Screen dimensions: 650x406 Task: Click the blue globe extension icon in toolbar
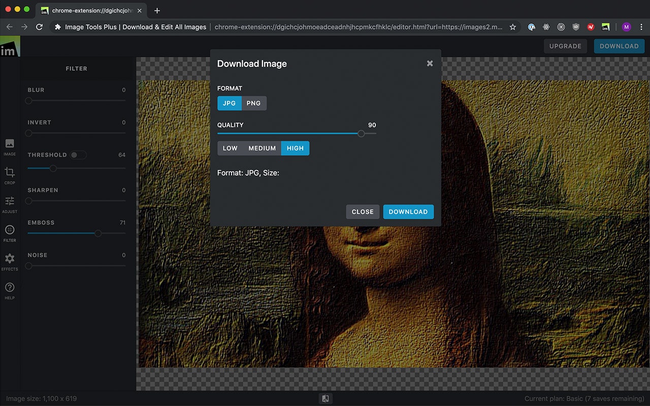pyautogui.click(x=532, y=27)
